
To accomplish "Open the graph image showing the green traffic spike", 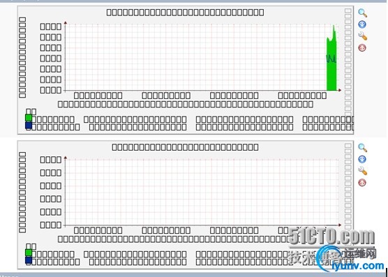I will coord(186,70).
